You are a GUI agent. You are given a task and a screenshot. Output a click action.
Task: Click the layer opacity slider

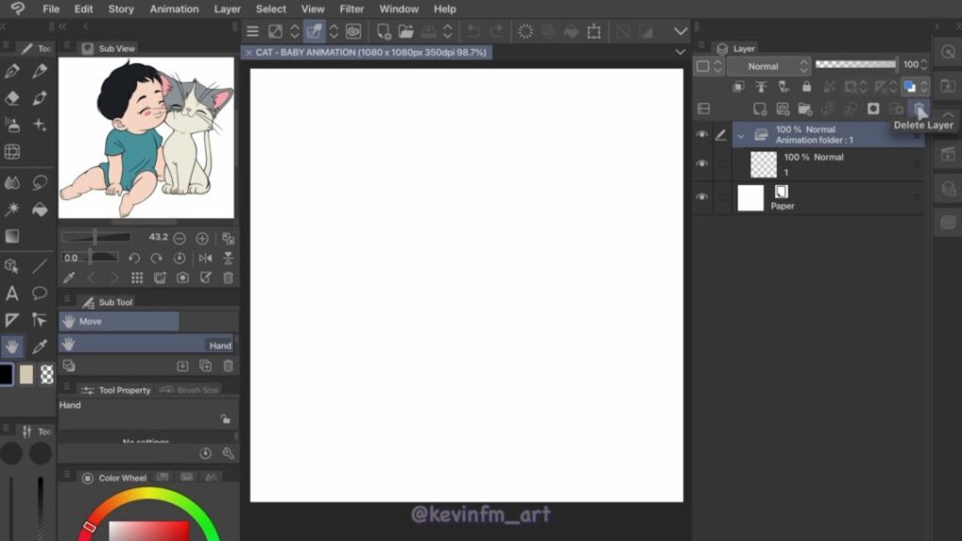point(855,65)
